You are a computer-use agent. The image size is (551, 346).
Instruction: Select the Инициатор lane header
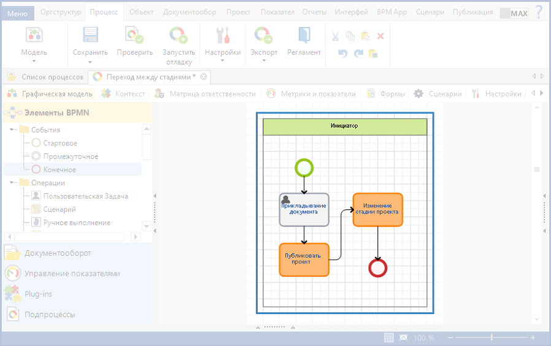tap(345, 126)
